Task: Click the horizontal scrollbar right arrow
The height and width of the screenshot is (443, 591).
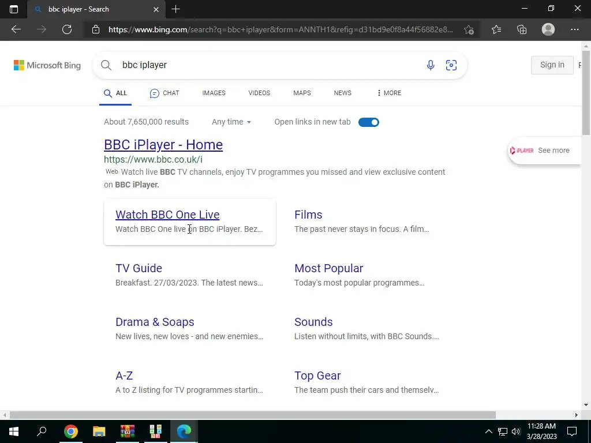Action: [577, 415]
